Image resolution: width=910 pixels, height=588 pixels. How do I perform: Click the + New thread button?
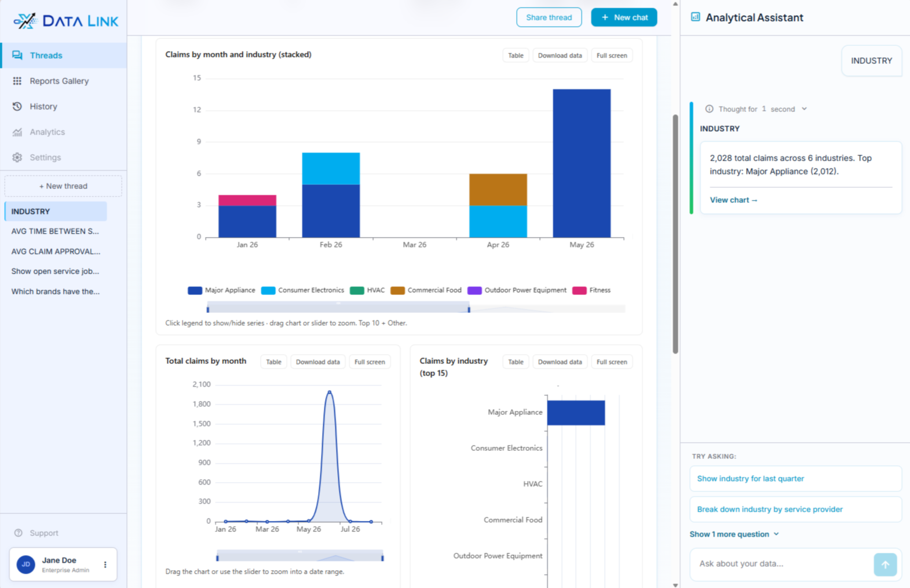pos(63,186)
